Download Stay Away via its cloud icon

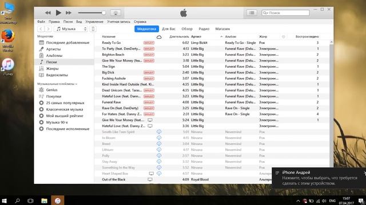[159, 162]
